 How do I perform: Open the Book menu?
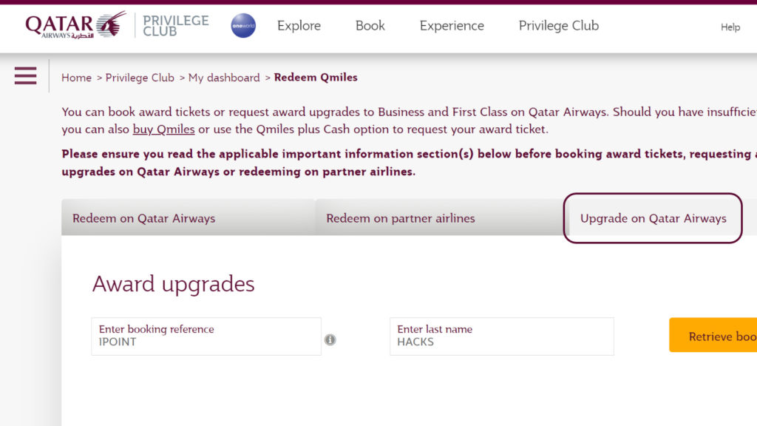pyautogui.click(x=370, y=26)
